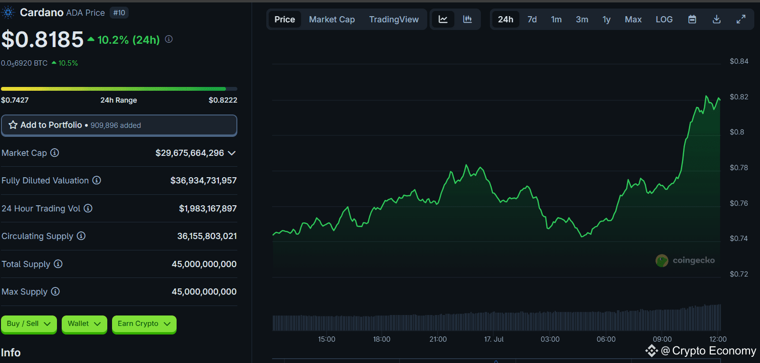Select the Max time range
The height and width of the screenshot is (363, 760).
click(633, 19)
